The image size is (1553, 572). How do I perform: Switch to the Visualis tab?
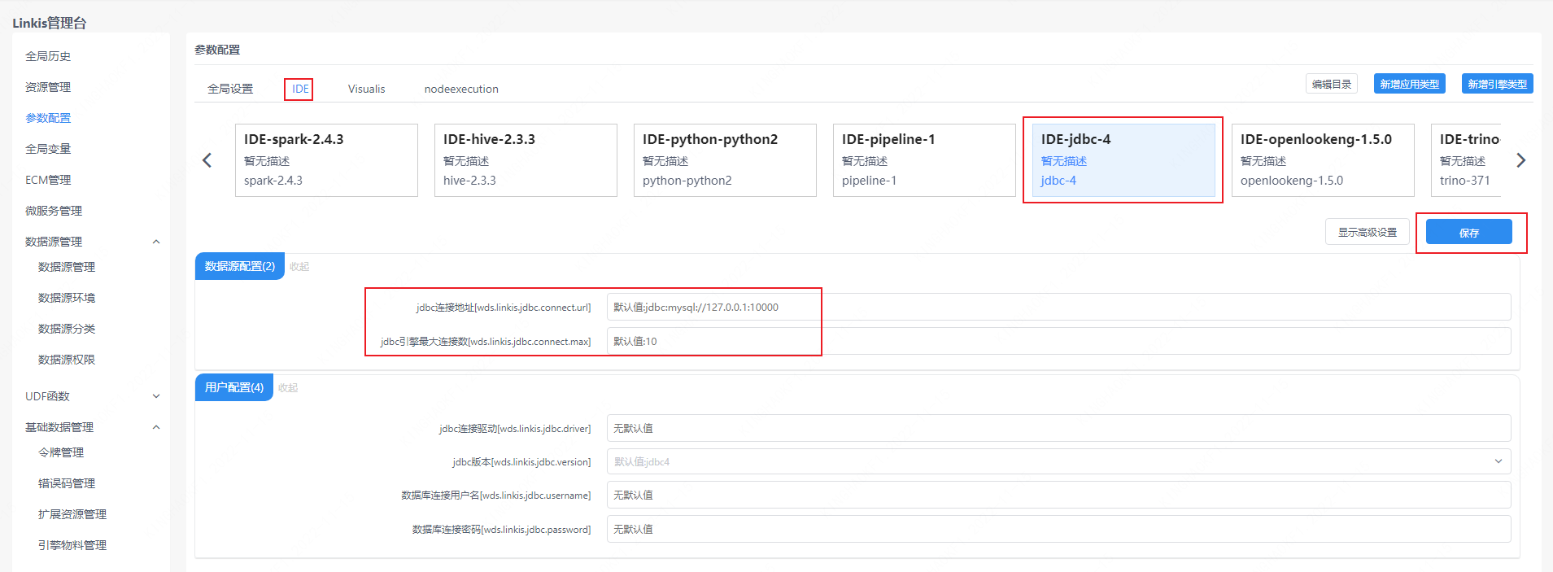pos(366,89)
